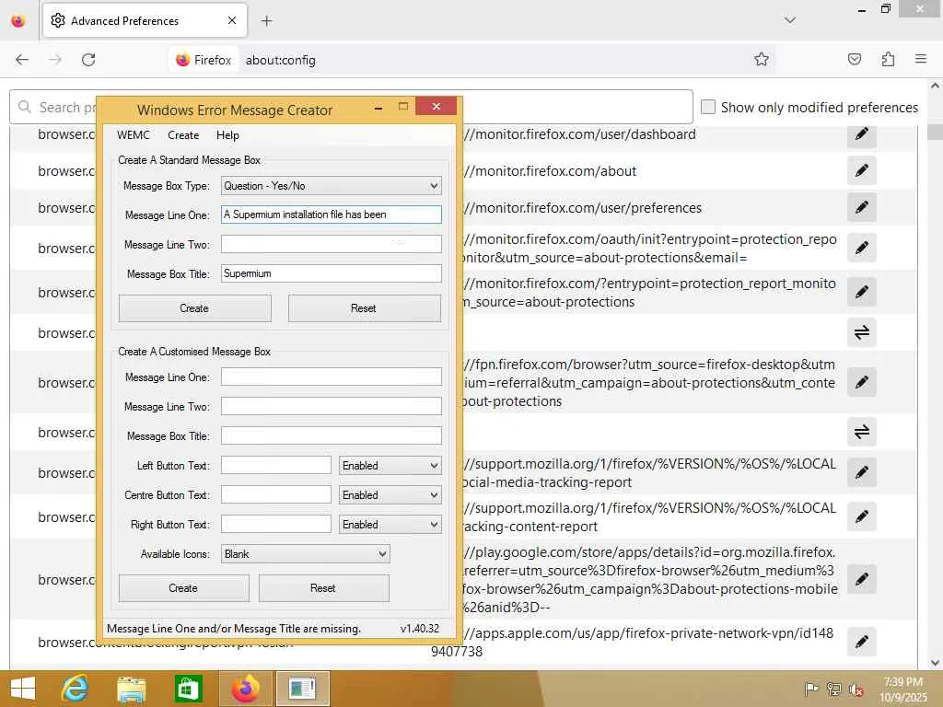Viewport: 943px width, 707px height.
Task: Create the customised message box
Action: (183, 588)
